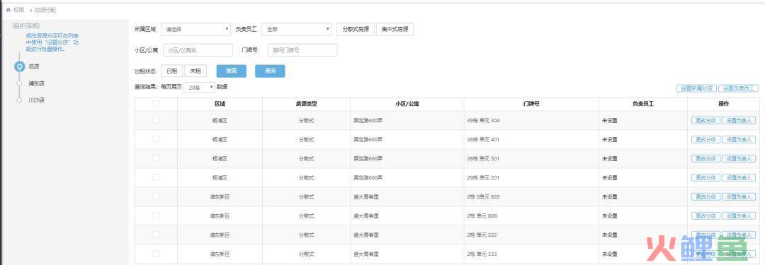Check the row with 2栋 0单元 920
Image resolution: width=765 pixels, height=265 pixels.
point(156,196)
